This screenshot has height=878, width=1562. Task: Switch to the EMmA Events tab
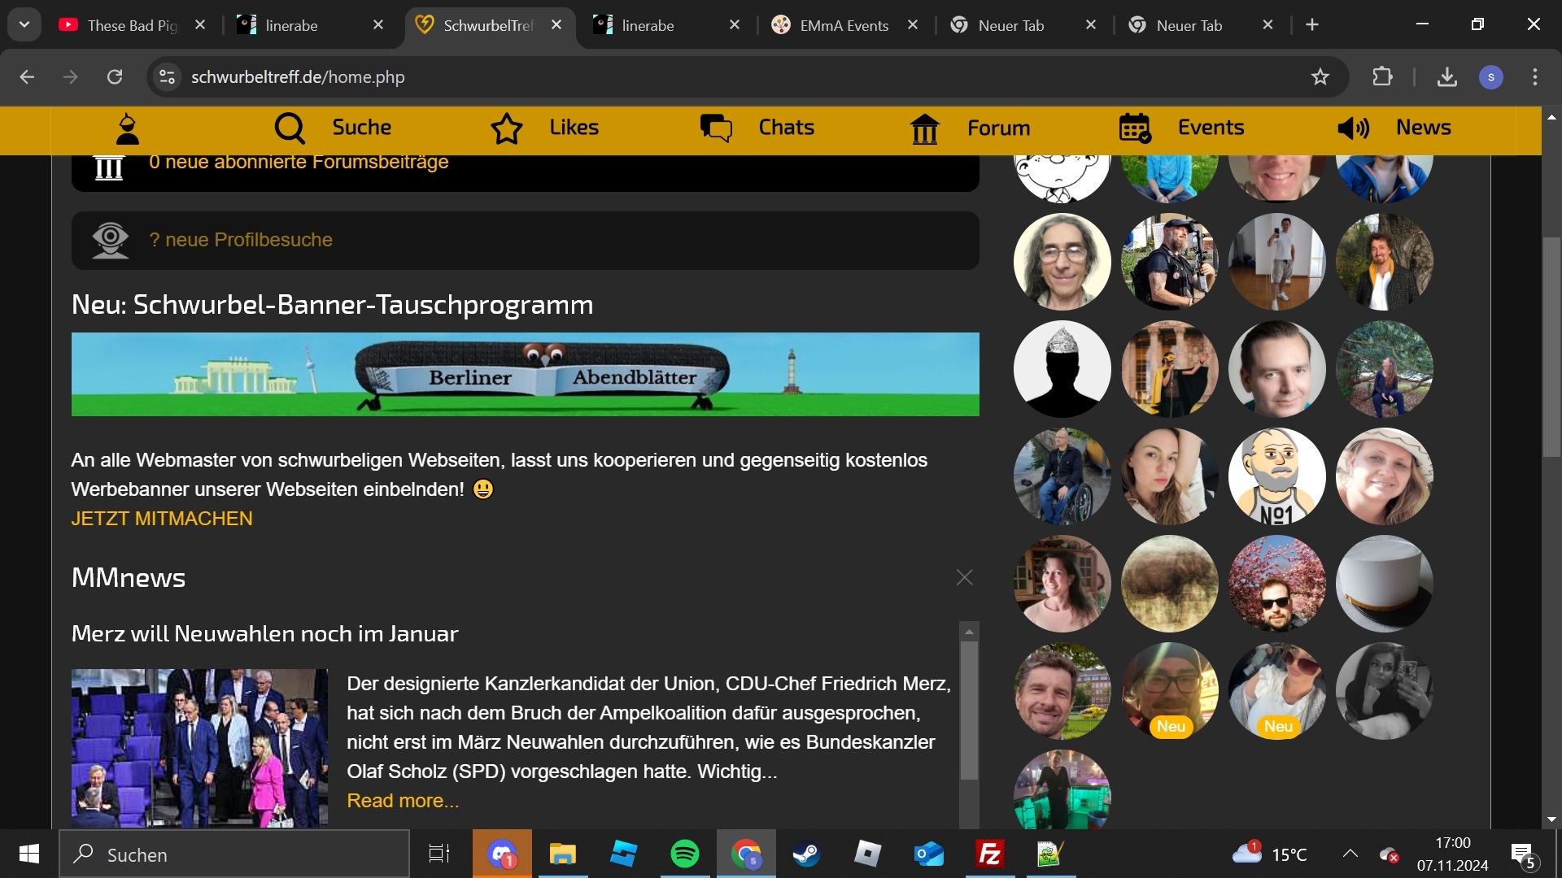click(x=844, y=25)
